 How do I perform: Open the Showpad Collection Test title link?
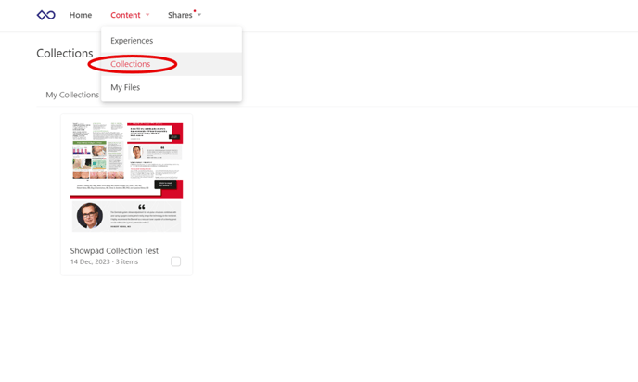point(114,250)
